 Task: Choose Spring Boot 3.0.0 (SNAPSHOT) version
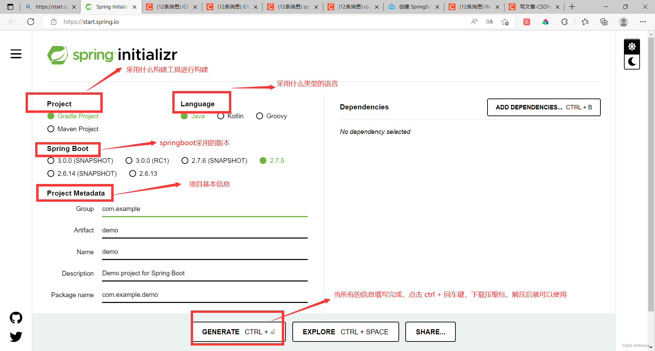pyautogui.click(x=51, y=161)
